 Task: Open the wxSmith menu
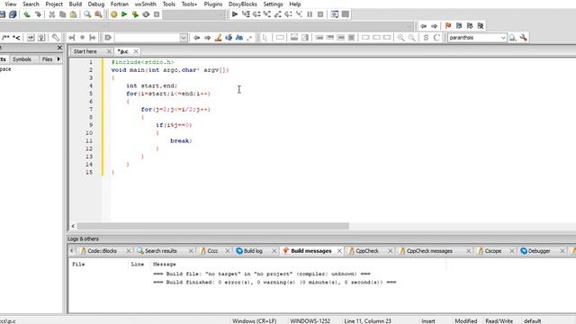pos(146,4)
